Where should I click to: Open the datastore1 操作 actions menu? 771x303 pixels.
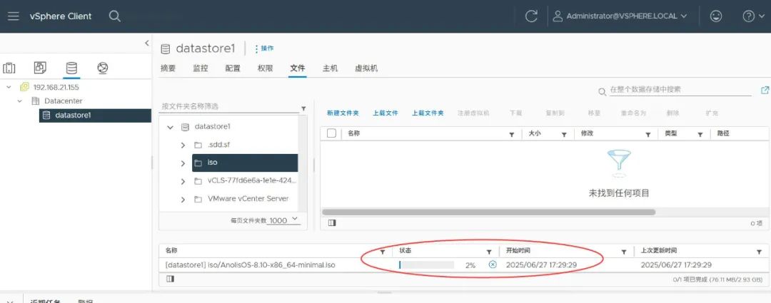point(264,48)
